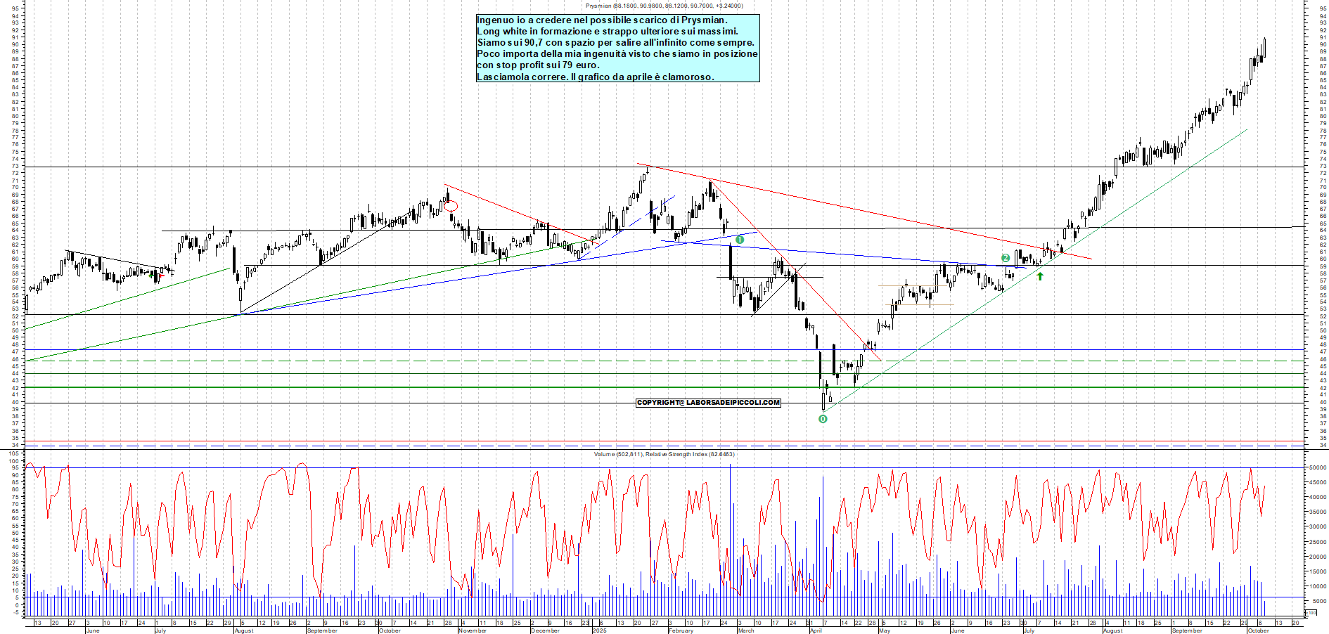This screenshot has width=1329, height=634.
Task: Click the April month label on time axis
Action: point(816,630)
